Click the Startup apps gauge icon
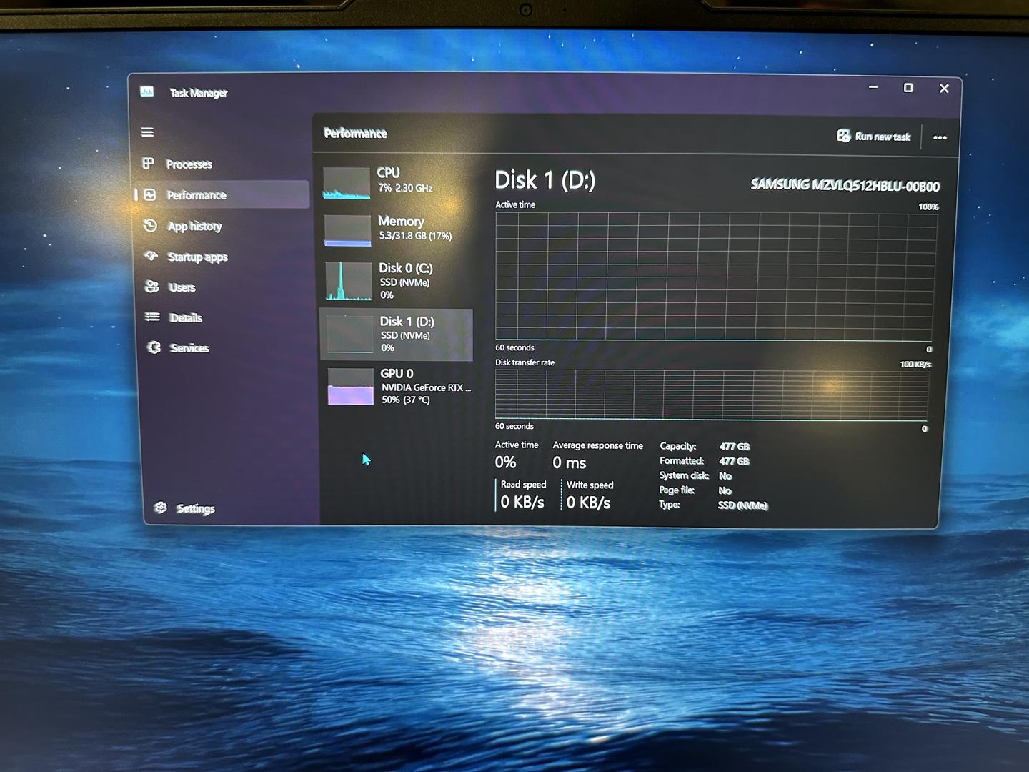 tap(151, 257)
